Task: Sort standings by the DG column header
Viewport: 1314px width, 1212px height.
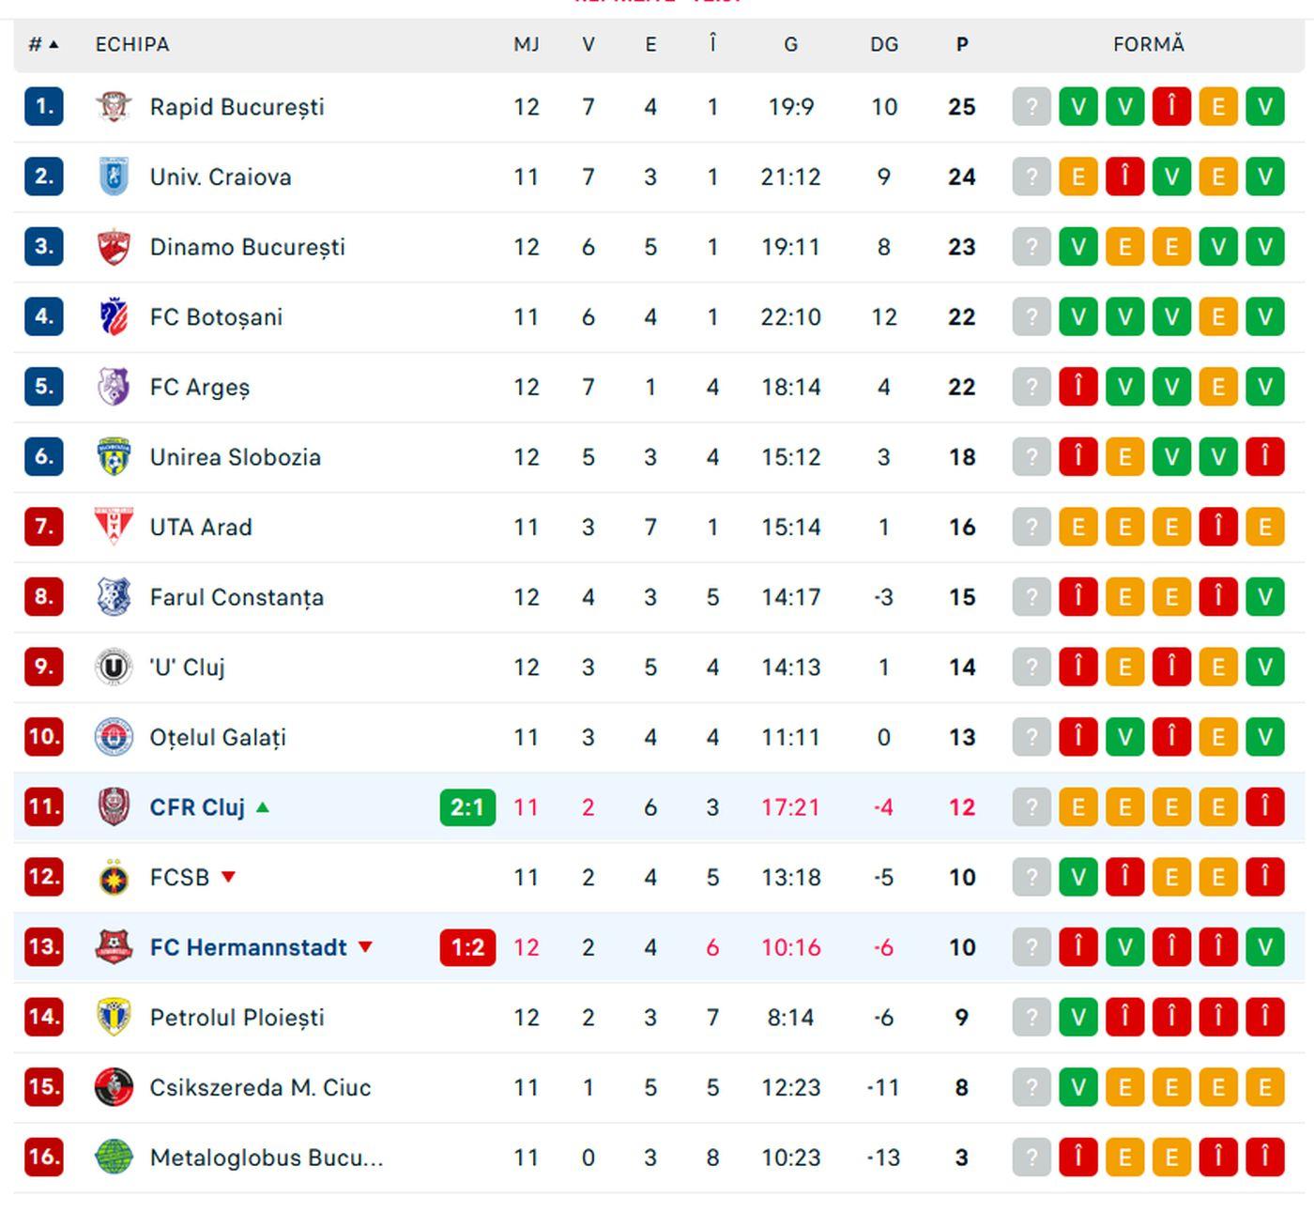Action: pyautogui.click(x=883, y=44)
